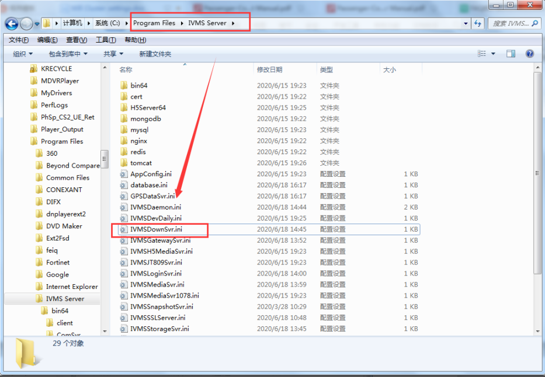Click the blue help icon
The image size is (545, 377).
[530, 54]
